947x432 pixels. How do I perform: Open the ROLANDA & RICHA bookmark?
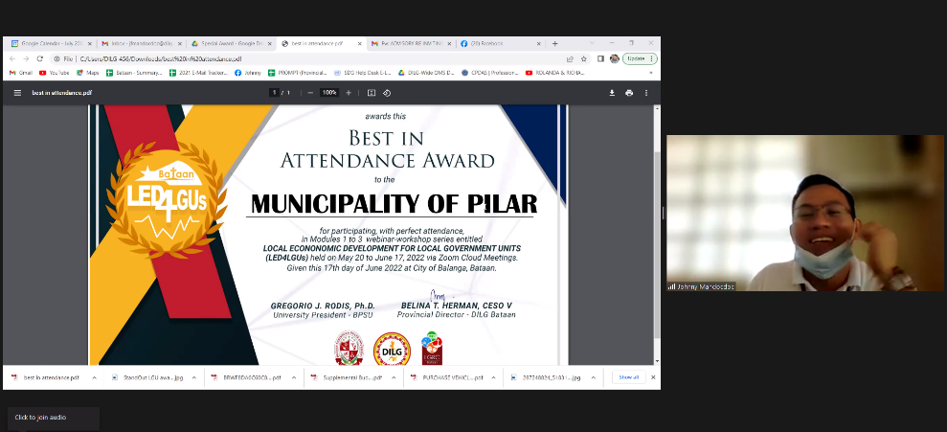pos(555,73)
